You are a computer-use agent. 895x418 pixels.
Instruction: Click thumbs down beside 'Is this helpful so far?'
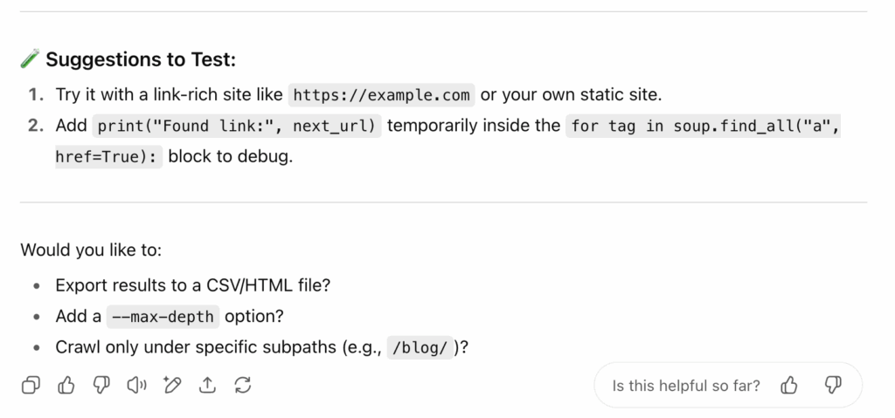[x=833, y=386]
